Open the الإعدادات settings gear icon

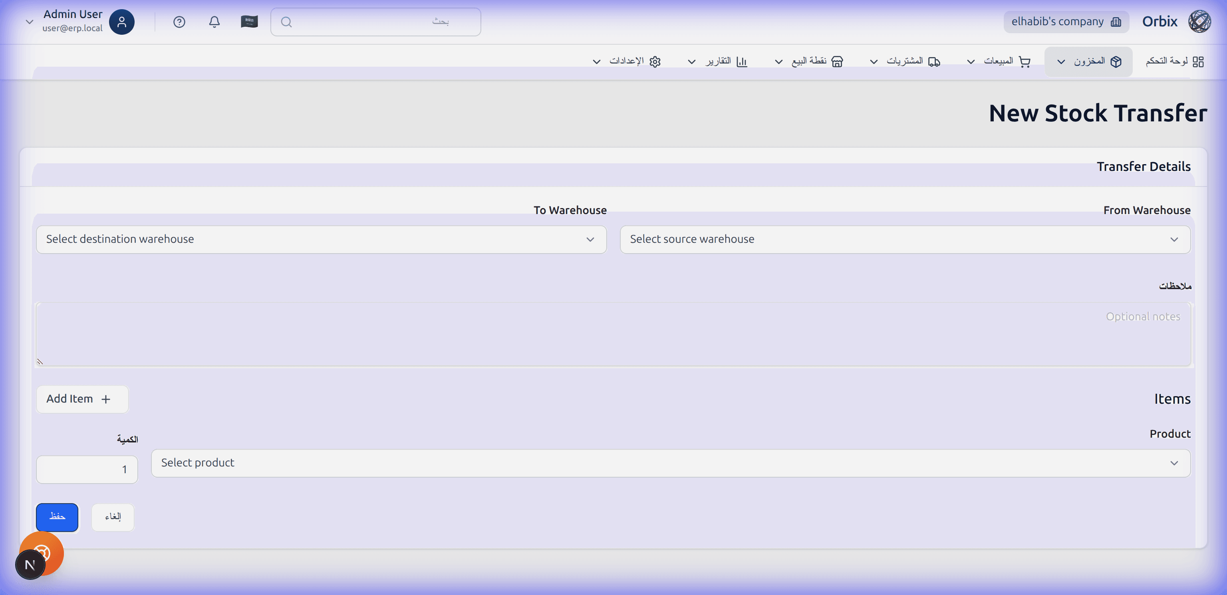(655, 61)
